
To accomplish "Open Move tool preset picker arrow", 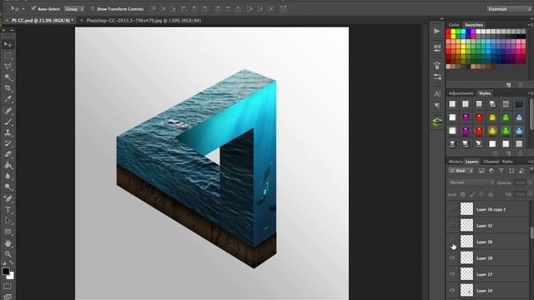I will 23,9.
